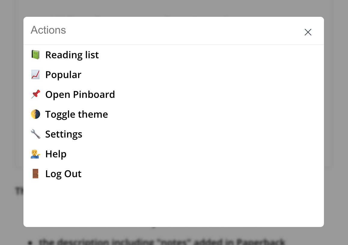Close the Actions dialog with the X
Screen dimensions: 348x245
pyautogui.click(x=308, y=32)
